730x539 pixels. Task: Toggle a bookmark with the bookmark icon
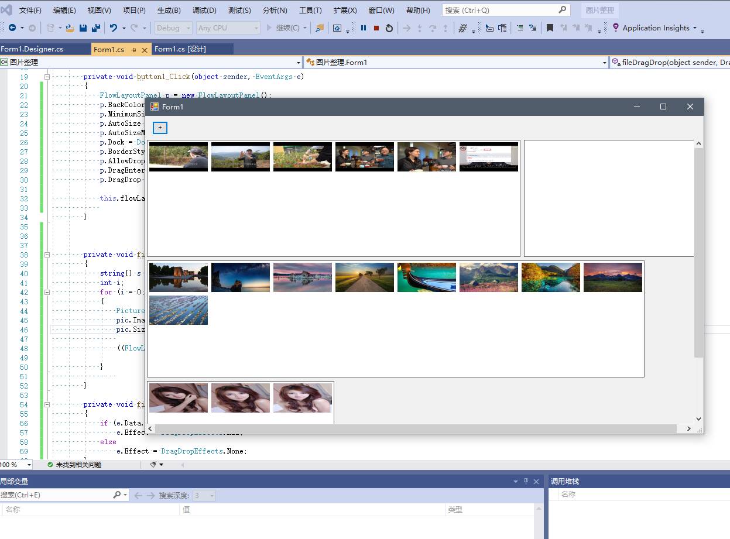550,28
